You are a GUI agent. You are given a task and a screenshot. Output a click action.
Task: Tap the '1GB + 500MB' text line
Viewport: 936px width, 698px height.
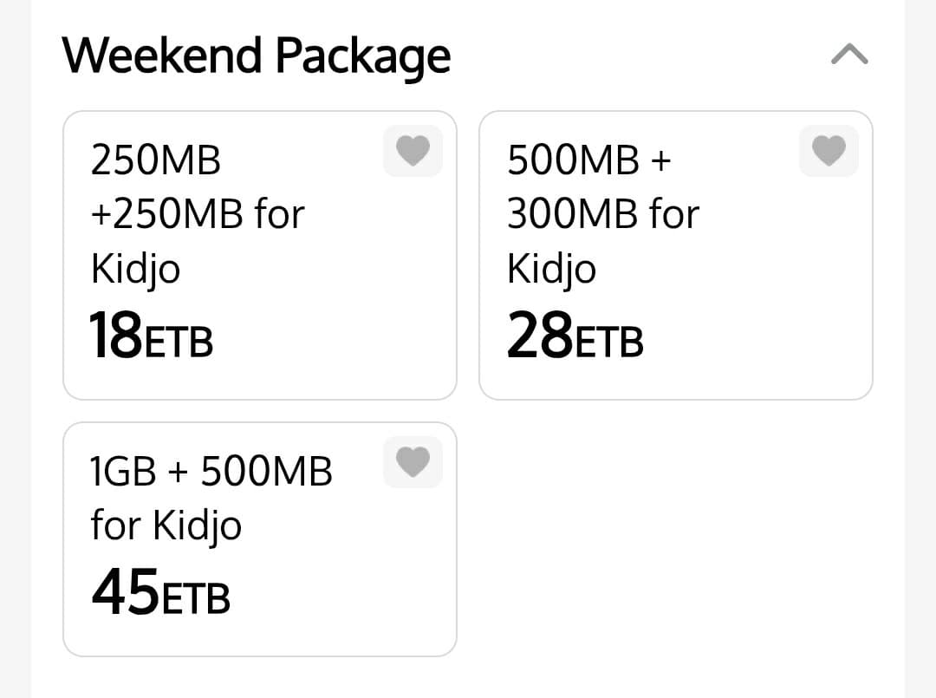click(x=211, y=471)
